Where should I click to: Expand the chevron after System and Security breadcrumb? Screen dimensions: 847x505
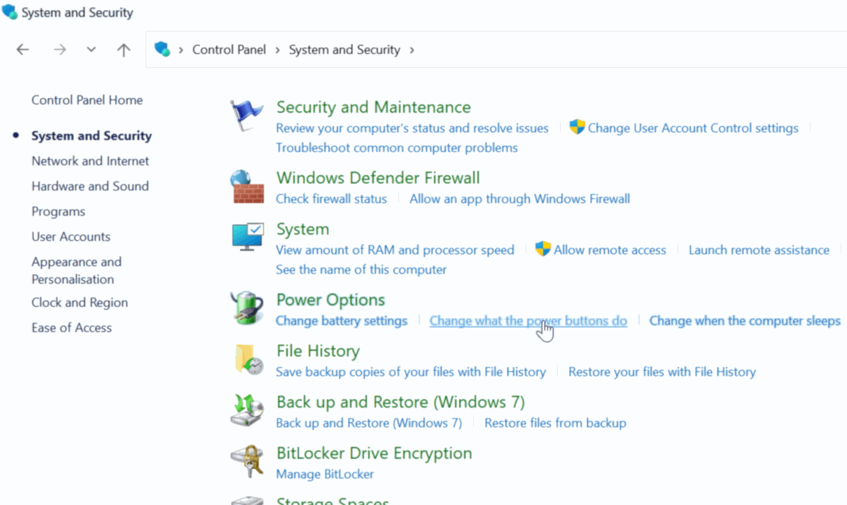click(x=412, y=50)
